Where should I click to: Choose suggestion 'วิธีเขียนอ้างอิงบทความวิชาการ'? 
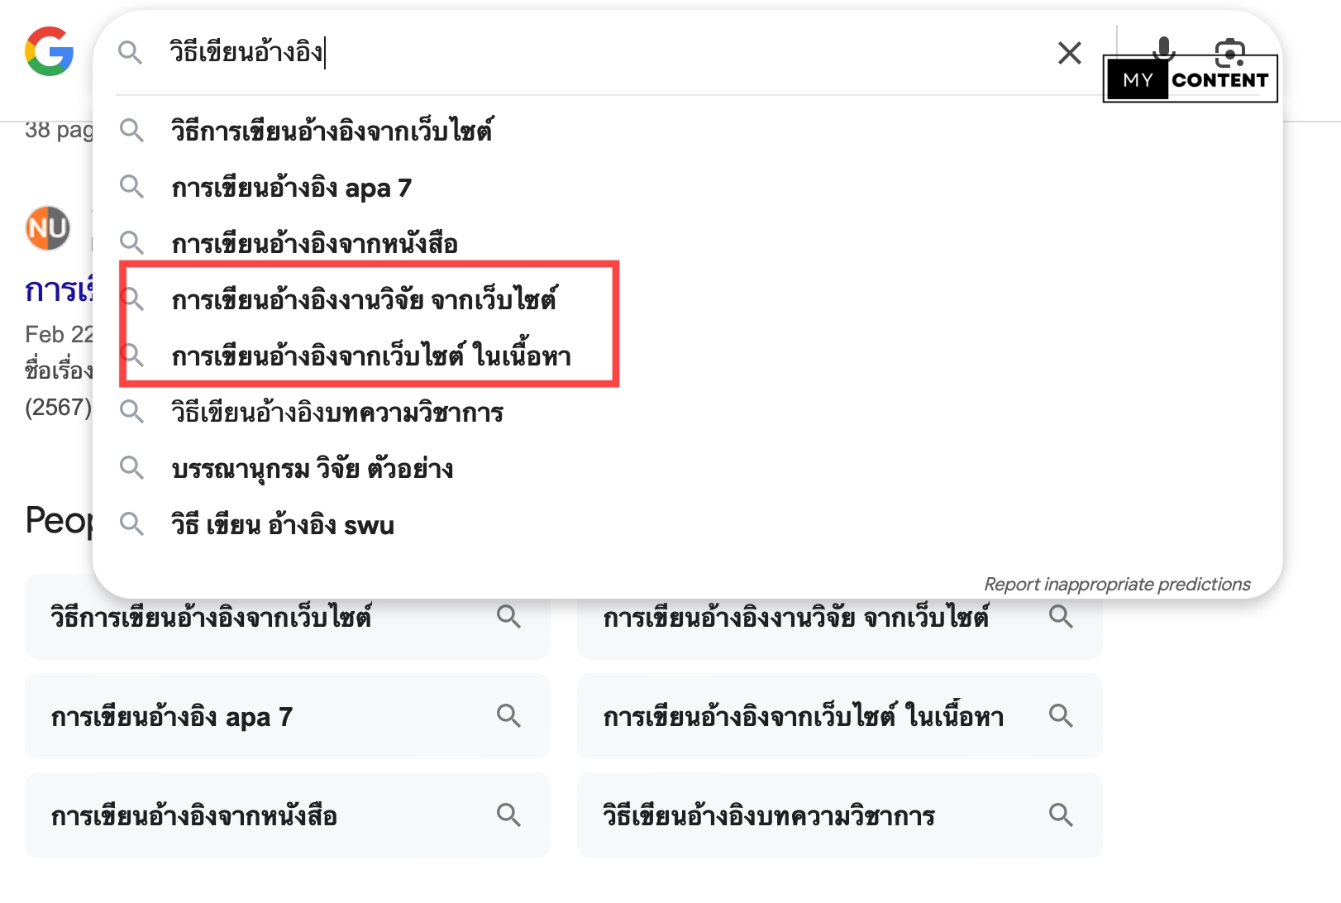coord(337,412)
